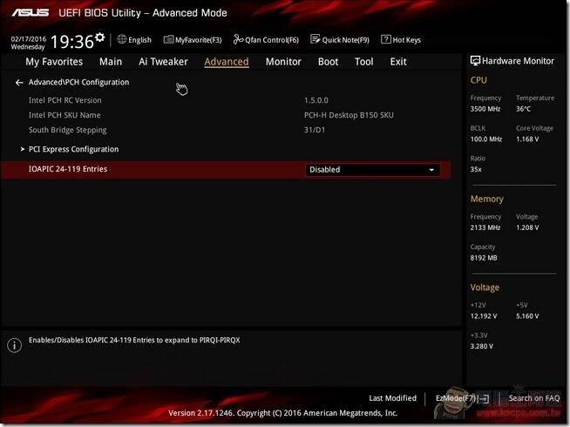Click the Ratio 35x value
Screen dimensions: 570x427
point(476,169)
